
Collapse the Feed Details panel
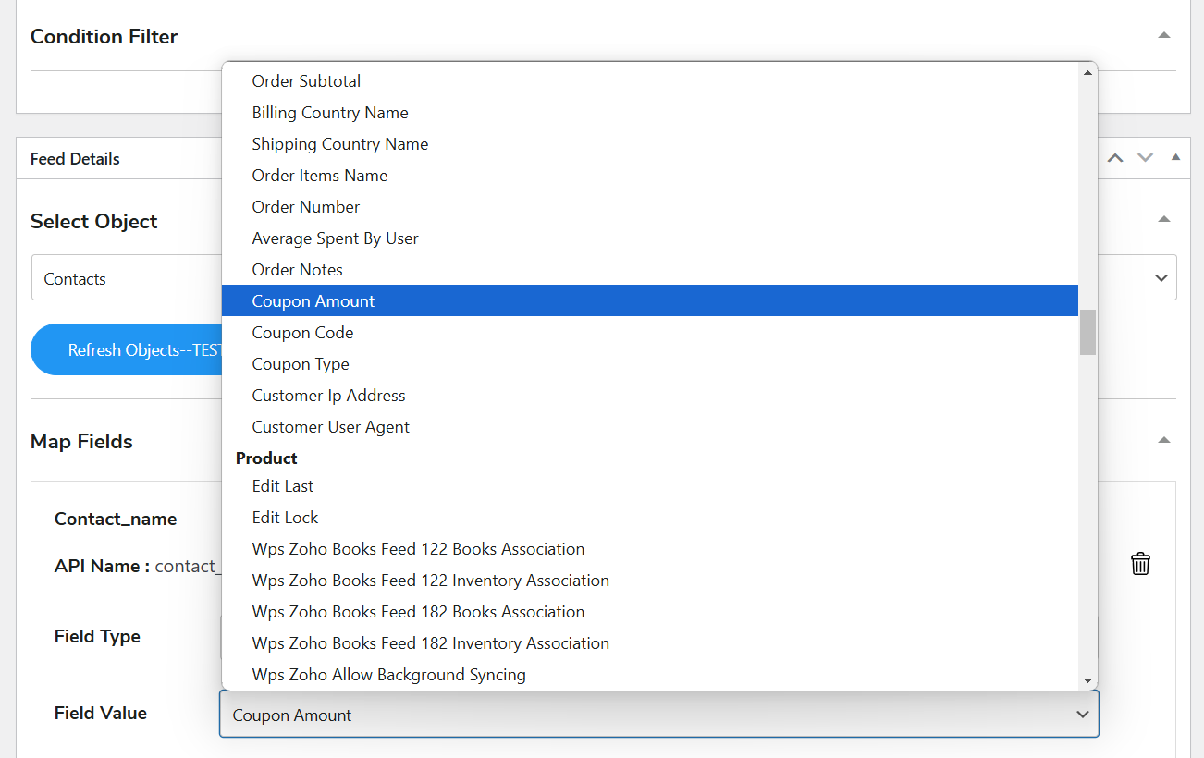(x=1175, y=157)
